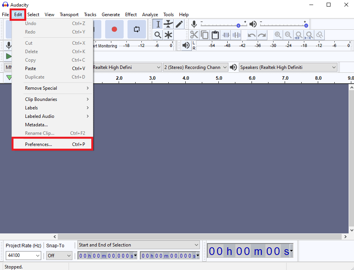Activate the Multi-Tool mode

(168, 35)
